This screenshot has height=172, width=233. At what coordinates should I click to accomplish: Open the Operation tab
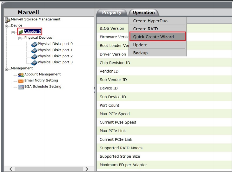point(144,12)
